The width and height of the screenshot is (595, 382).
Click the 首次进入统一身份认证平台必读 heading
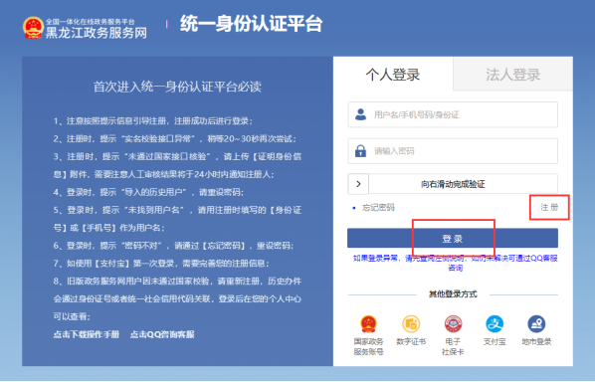point(177,87)
